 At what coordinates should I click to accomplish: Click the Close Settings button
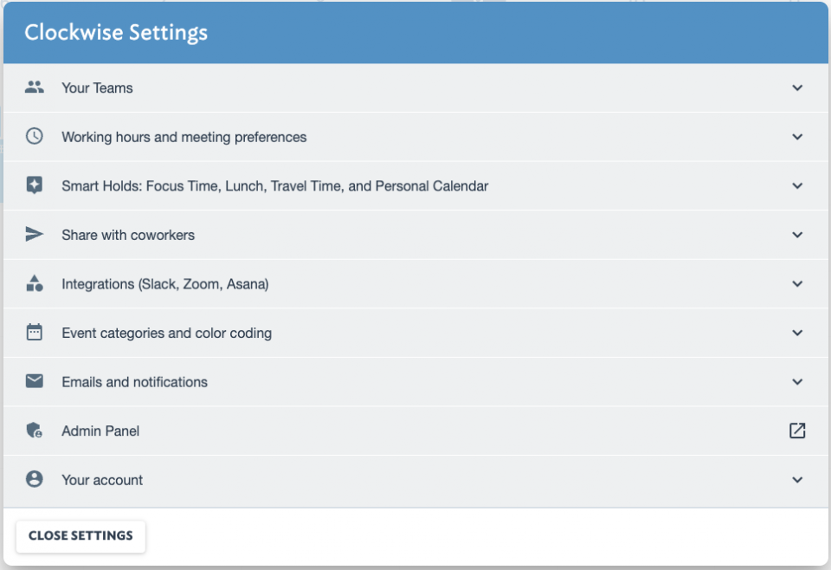[x=81, y=536]
